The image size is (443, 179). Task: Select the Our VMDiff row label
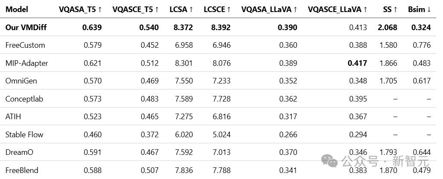tap(27, 28)
